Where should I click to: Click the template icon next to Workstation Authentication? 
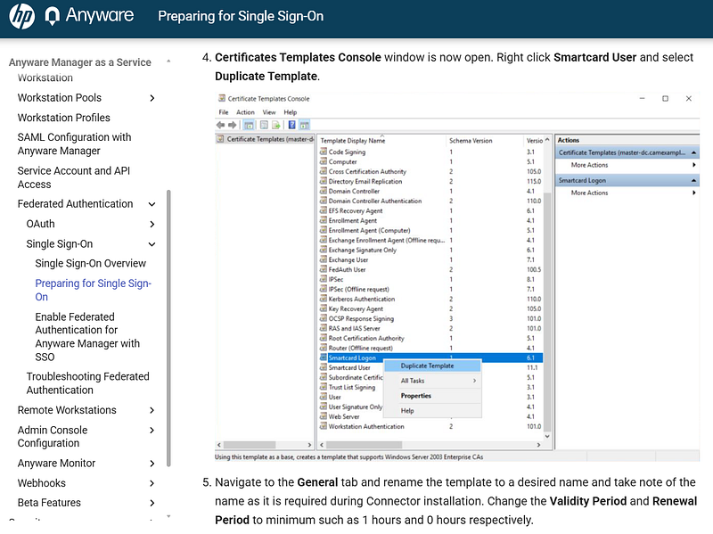324,426
